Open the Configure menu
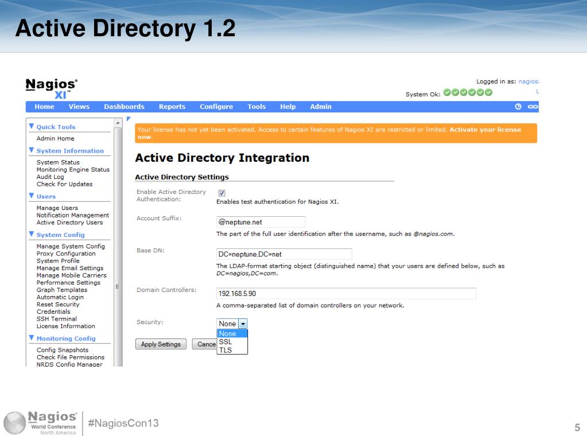Viewport: 587px width, 440px height. [x=216, y=107]
